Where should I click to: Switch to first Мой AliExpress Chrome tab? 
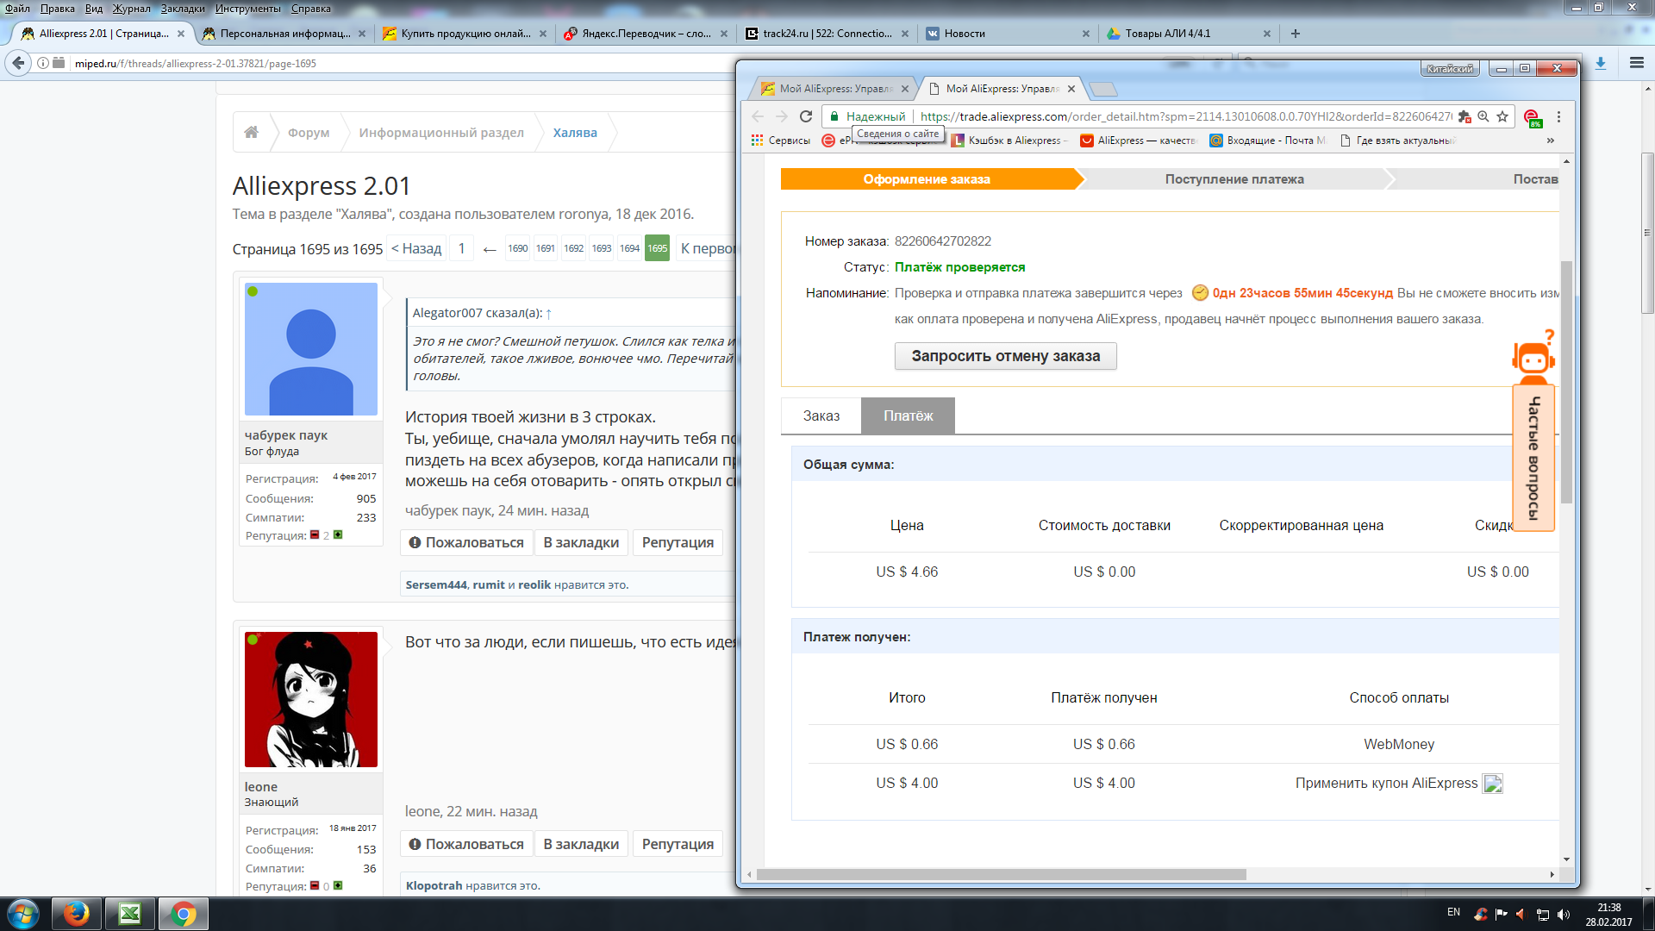[x=832, y=89]
